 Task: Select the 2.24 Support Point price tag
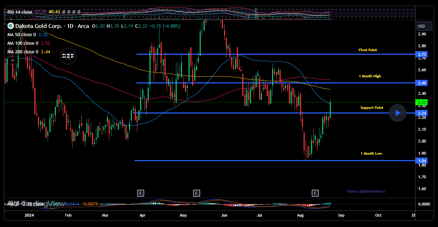(x=422, y=113)
